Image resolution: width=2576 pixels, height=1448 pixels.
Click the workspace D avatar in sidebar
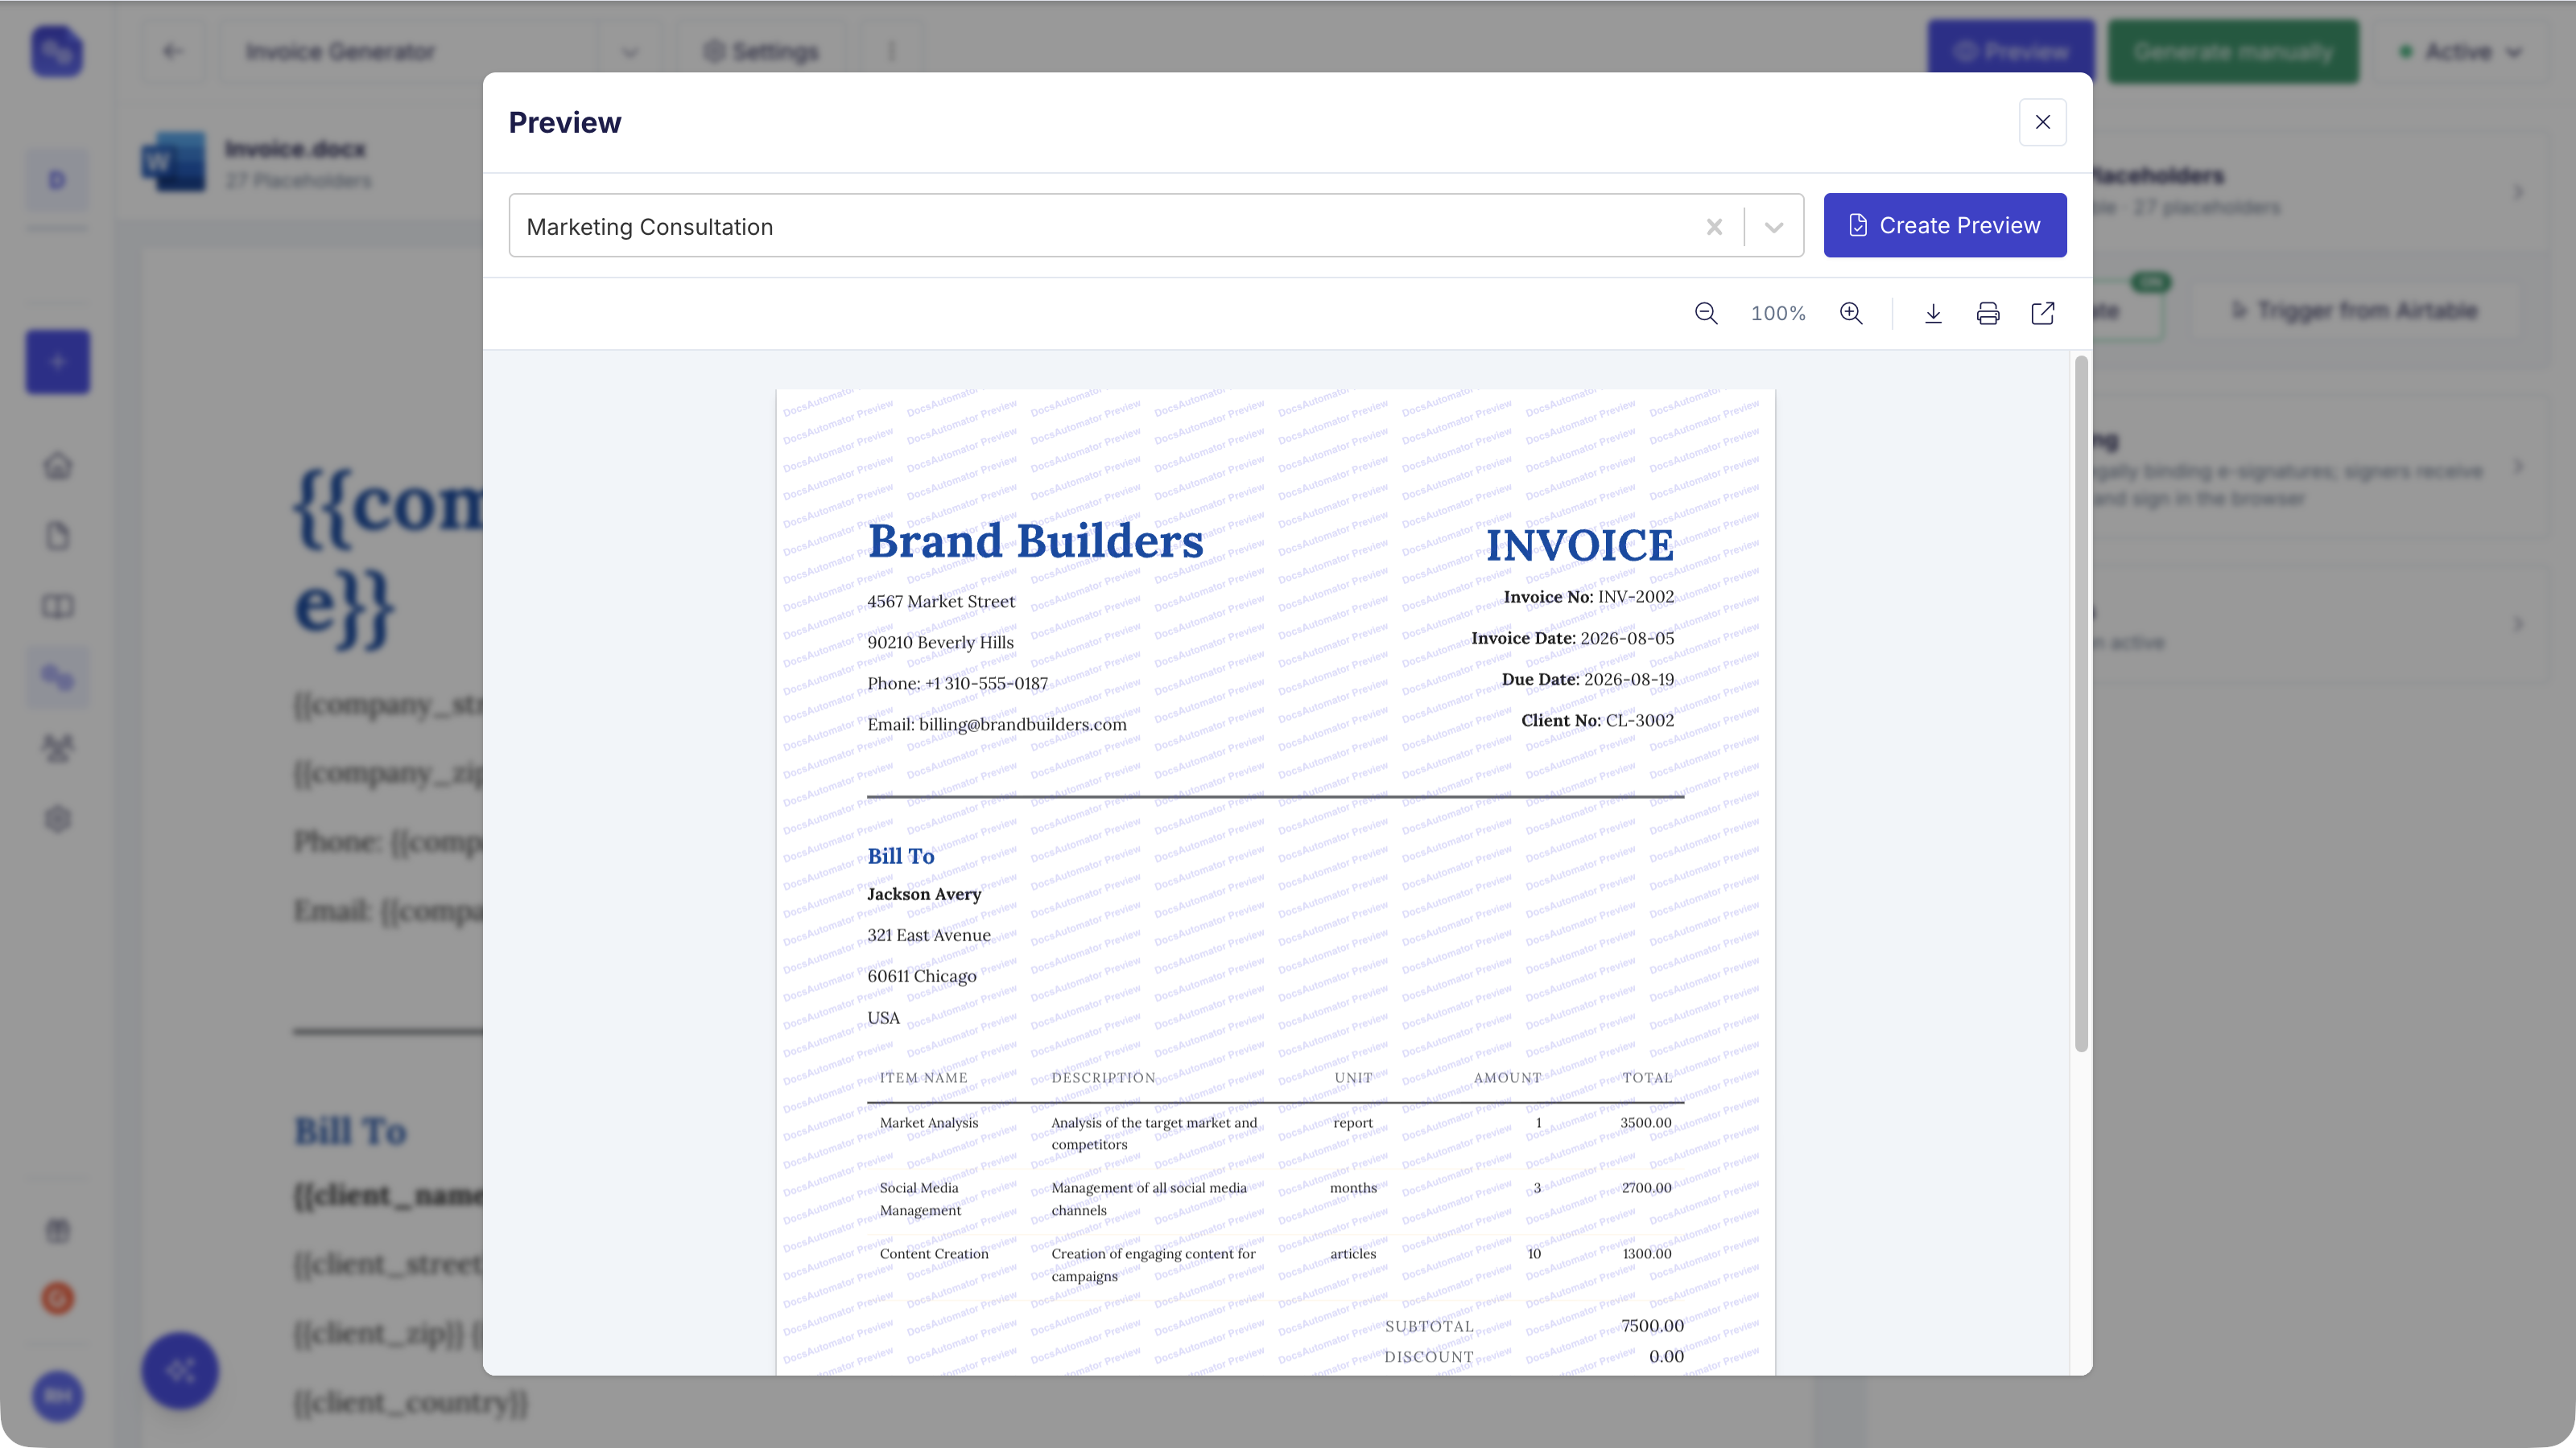coord(57,180)
